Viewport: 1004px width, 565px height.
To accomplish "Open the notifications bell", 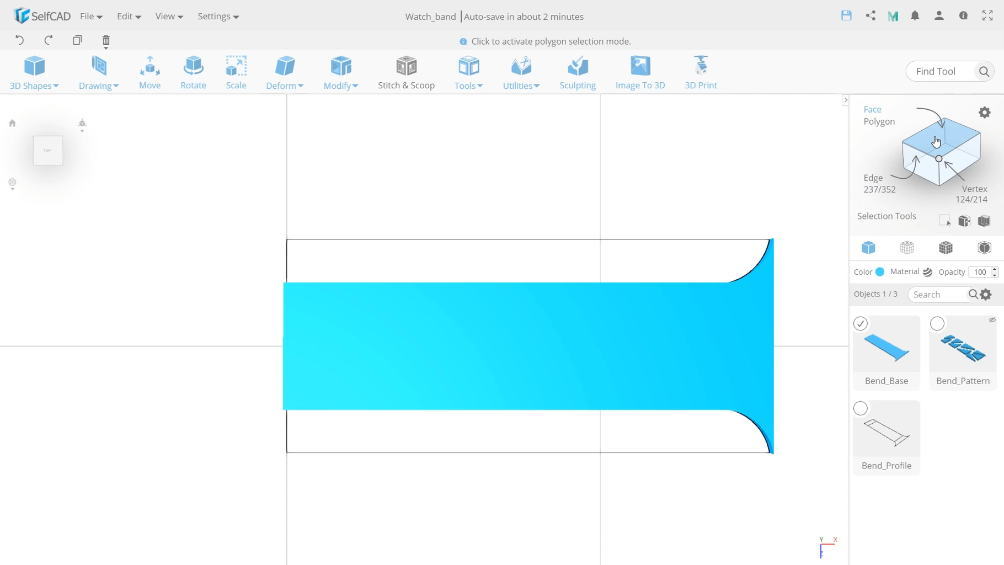I will tap(915, 16).
